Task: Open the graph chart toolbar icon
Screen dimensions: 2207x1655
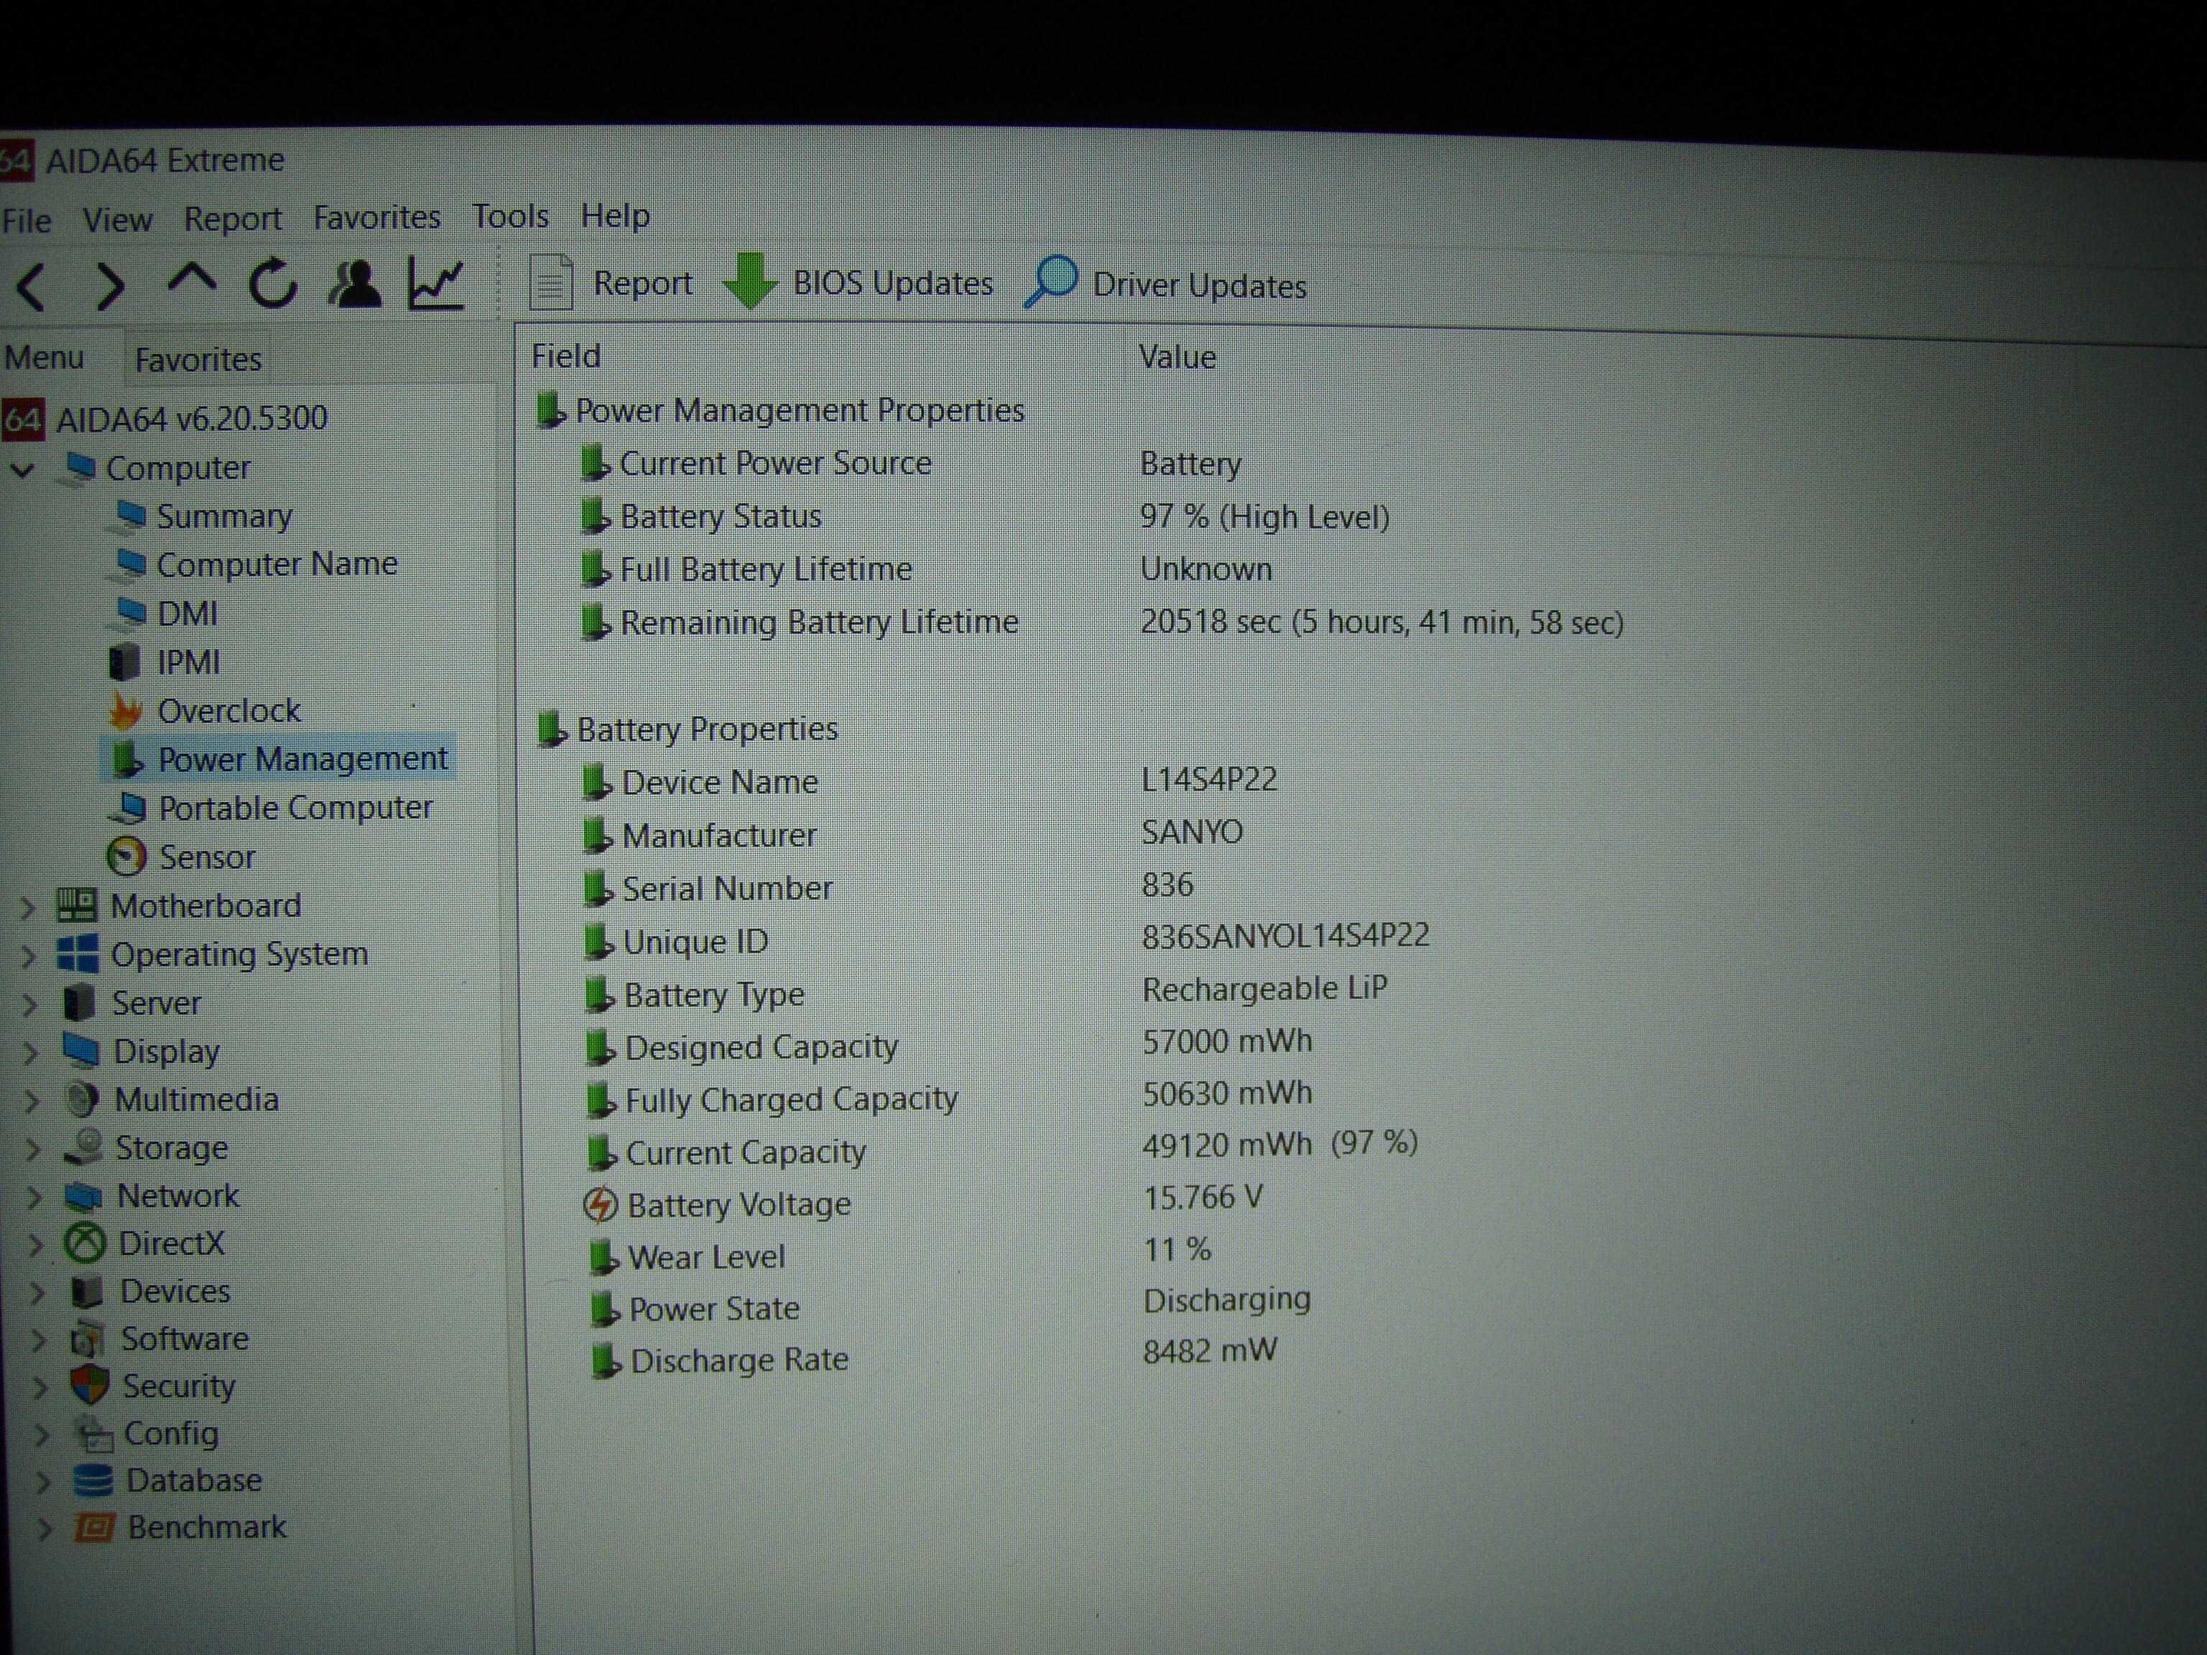Action: (x=436, y=283)
